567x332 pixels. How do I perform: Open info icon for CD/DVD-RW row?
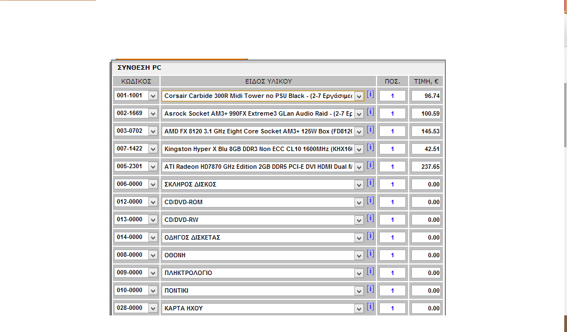(x=370, y=218)
